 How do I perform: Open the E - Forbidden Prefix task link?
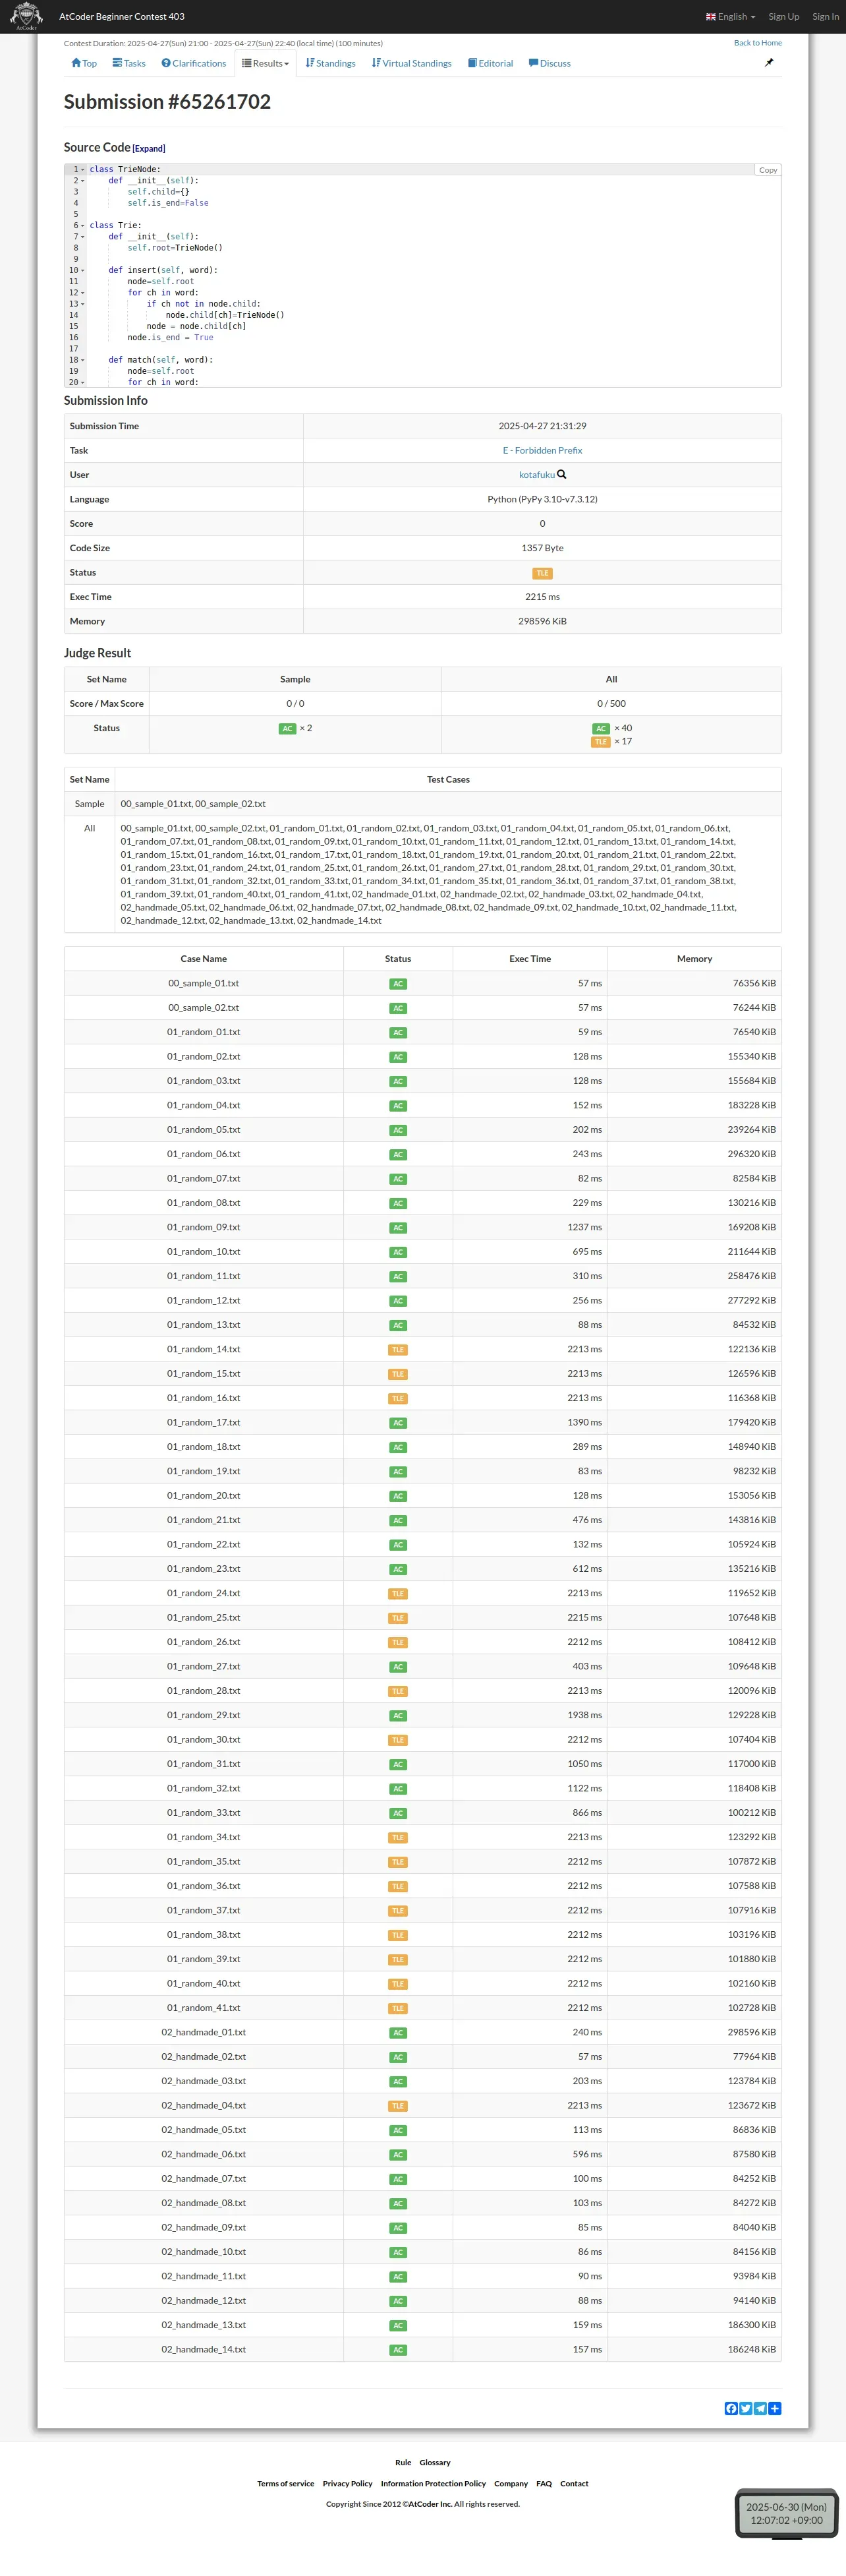point(542,451)
